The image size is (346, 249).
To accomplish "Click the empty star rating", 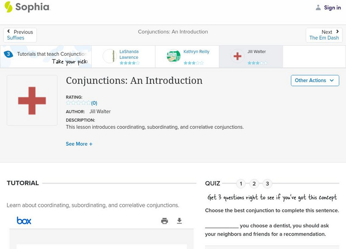I will pyautogui.click(x=78, y=103).
